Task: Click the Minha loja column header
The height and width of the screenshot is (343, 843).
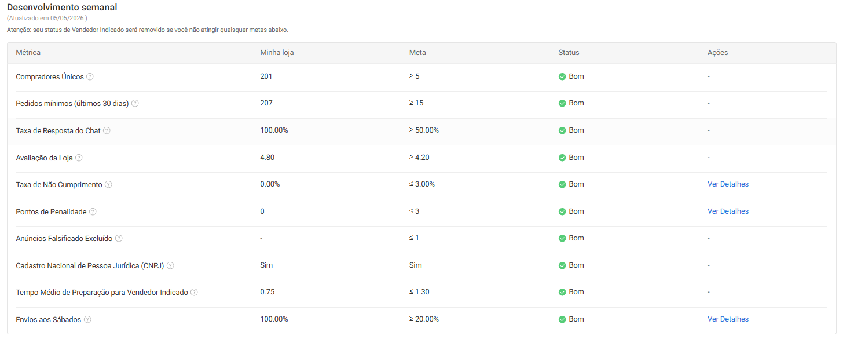Action: [x=277, y=53]
